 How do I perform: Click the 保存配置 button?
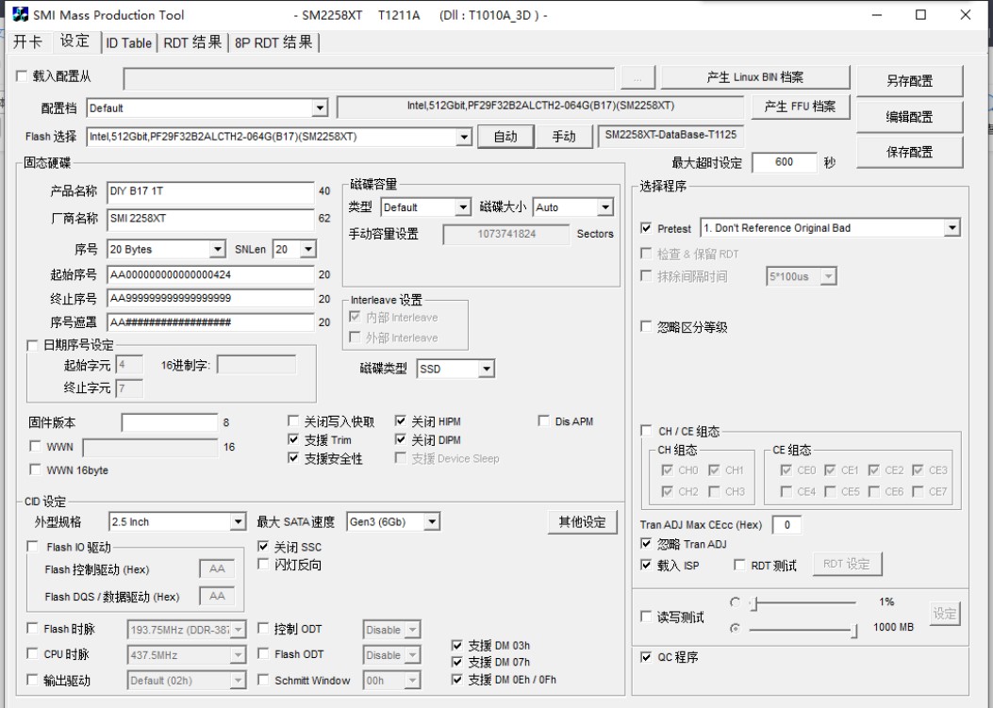pos(909,152)
